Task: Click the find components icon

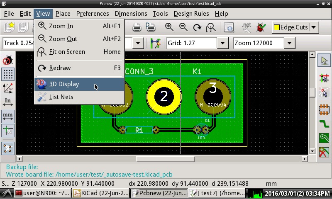Action: click(229, 27)
